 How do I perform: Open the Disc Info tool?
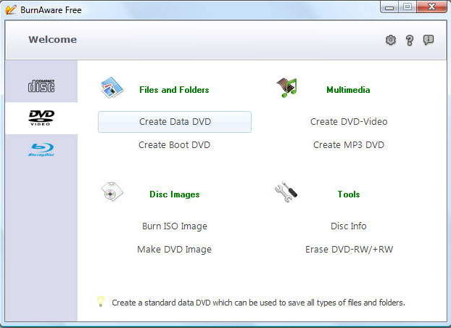(x=349, y=226)
